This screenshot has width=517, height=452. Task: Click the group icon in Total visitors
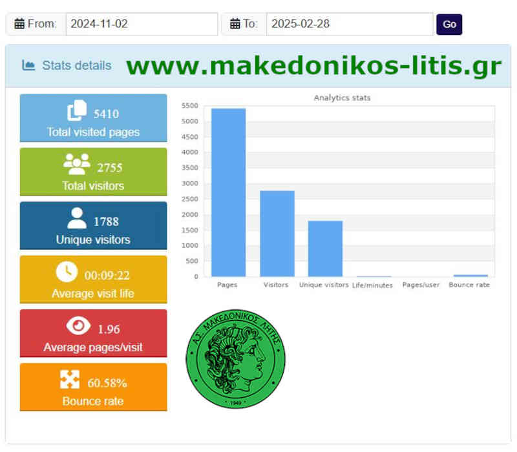[77, 165]
